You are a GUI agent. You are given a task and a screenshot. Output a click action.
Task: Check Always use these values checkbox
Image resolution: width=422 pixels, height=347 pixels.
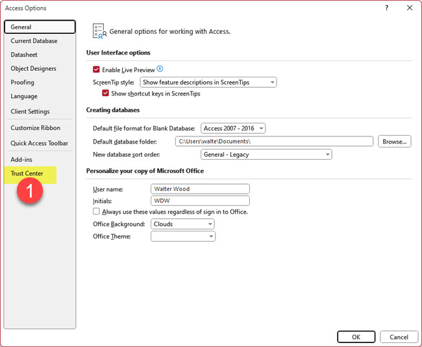[96, 211]
